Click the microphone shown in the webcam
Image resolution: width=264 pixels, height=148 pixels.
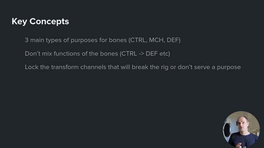coord(227,129)
